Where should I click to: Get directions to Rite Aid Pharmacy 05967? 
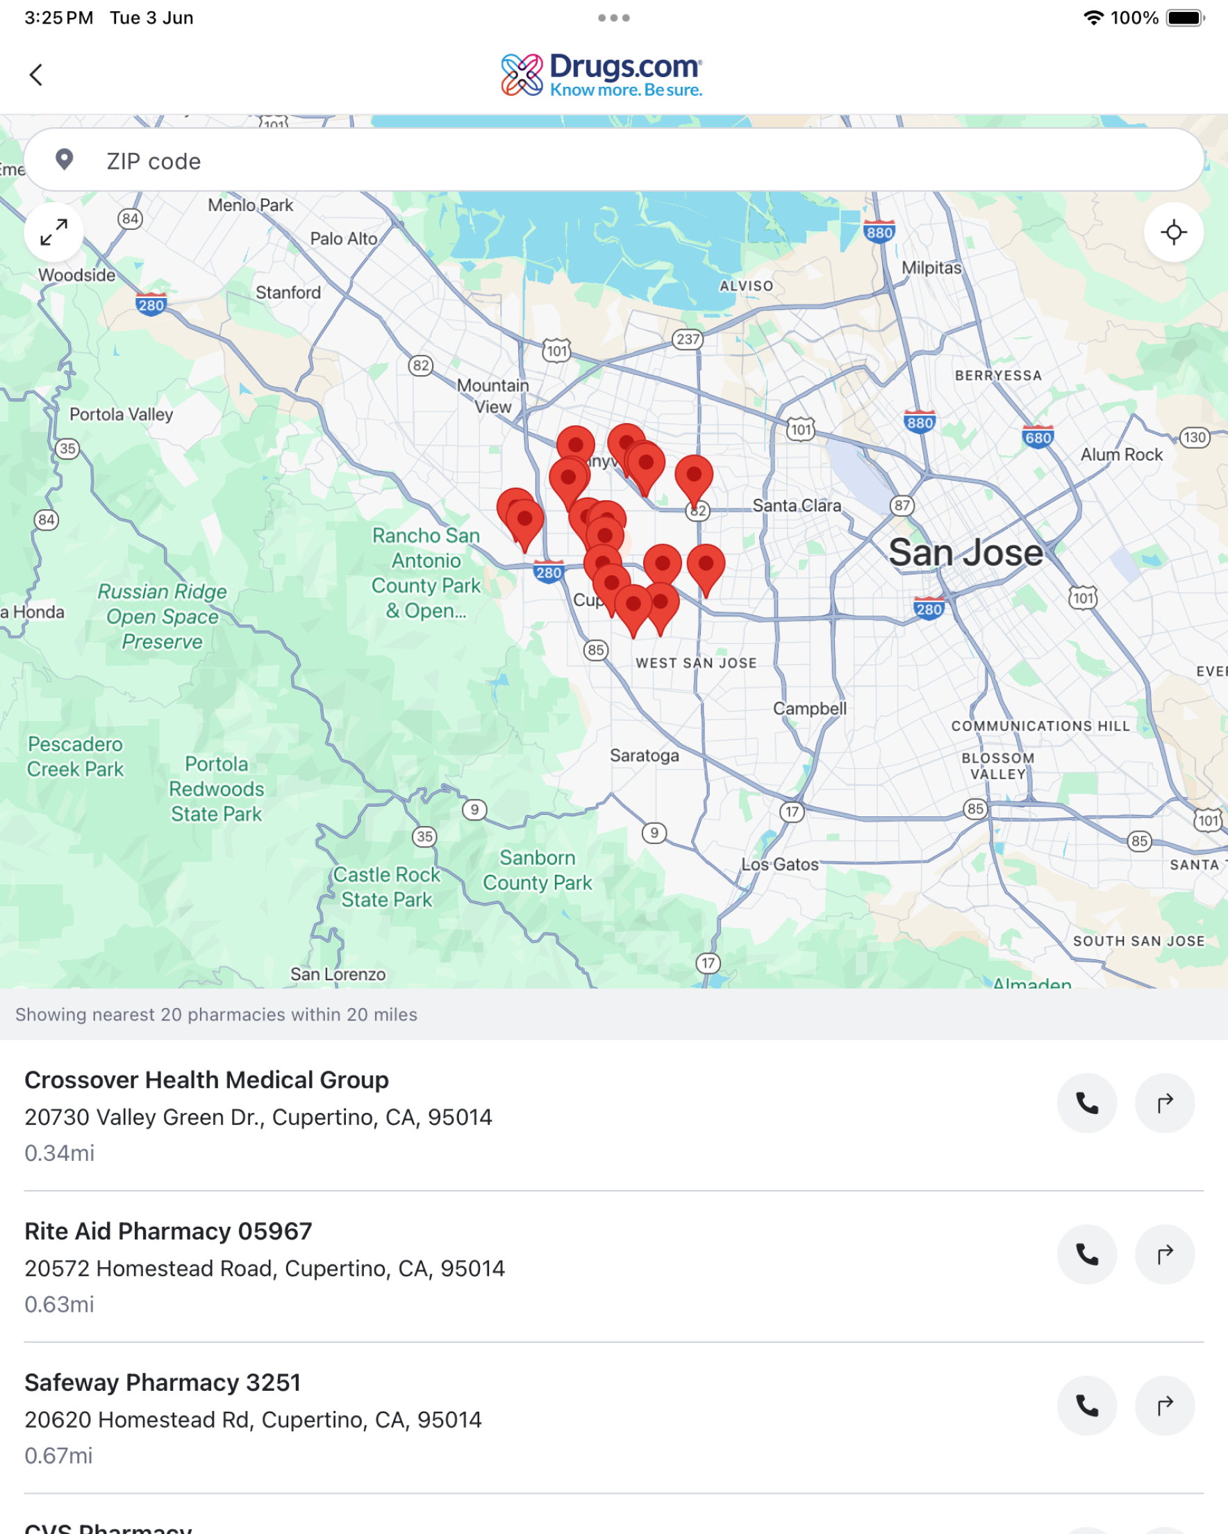(1164, 1255)
